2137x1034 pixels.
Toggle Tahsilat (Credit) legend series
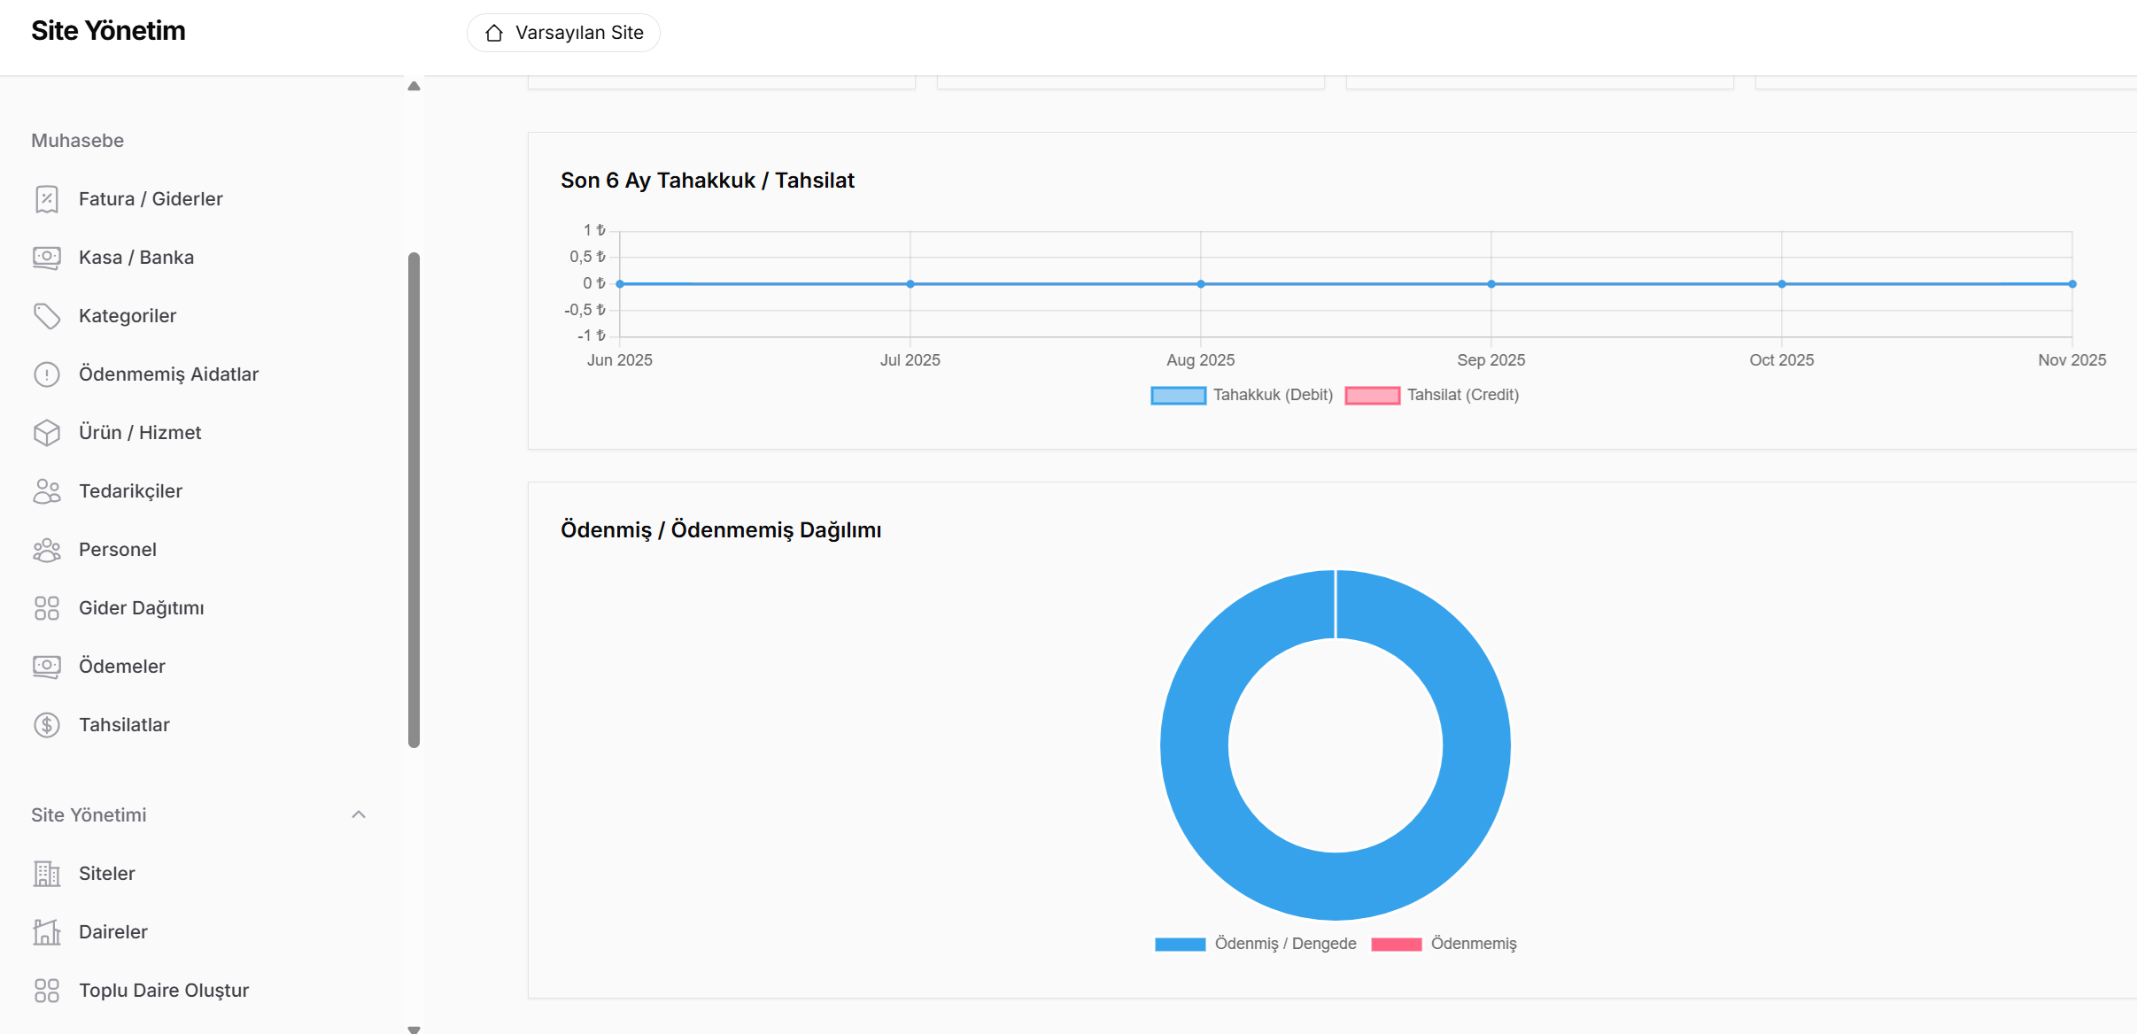(x=1432, y=395)
